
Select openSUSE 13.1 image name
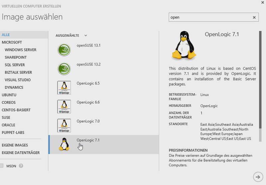point(88,45)
